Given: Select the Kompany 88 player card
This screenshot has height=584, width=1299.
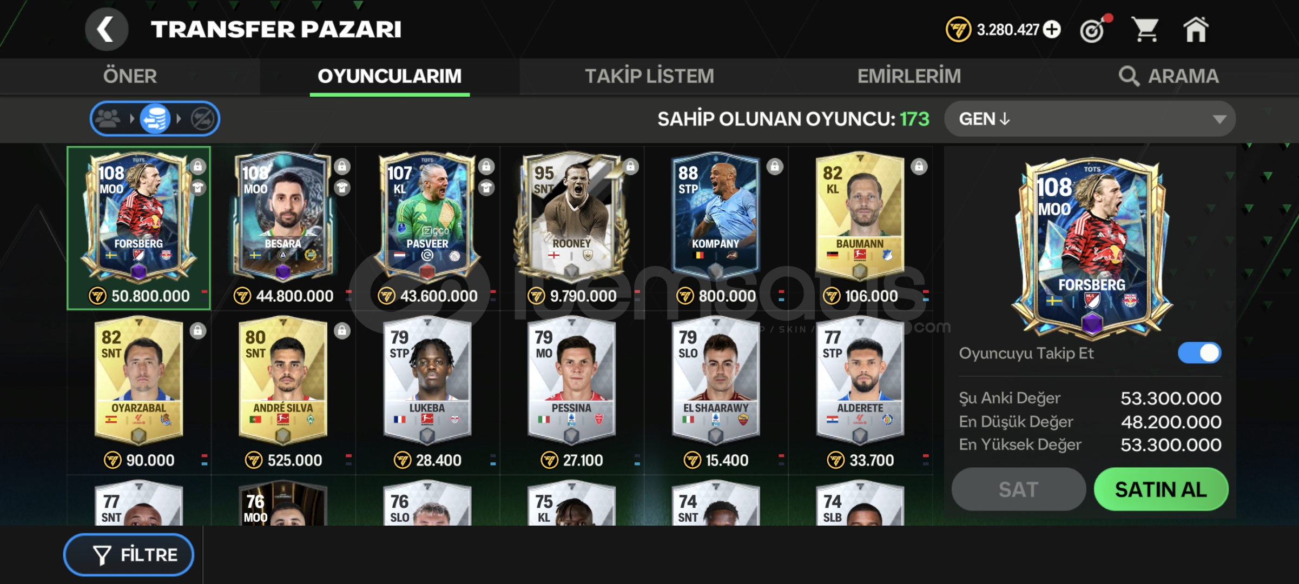Looking at the screenshot, I should (x=716, y=228).
